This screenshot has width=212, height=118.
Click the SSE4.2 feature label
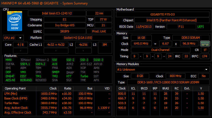40,64
